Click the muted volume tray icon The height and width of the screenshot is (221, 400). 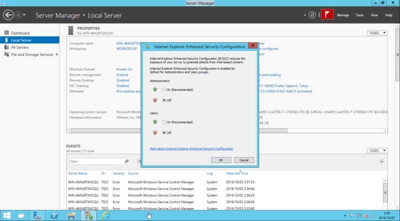[366, 216]
